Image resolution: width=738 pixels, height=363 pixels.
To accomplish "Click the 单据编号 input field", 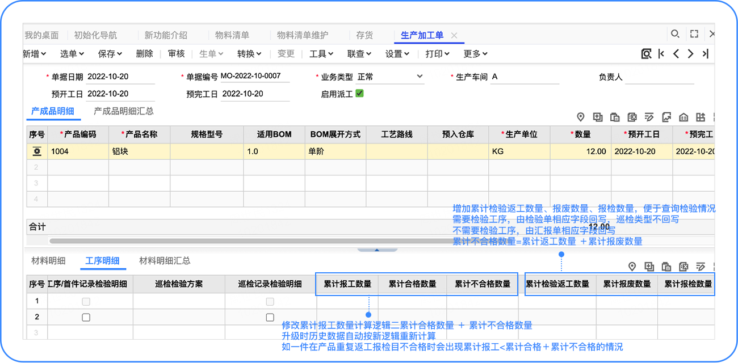I will (254, 77).
